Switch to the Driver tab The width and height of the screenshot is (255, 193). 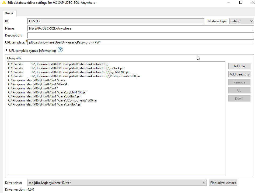pyautogui.click(x=9, y=13)
